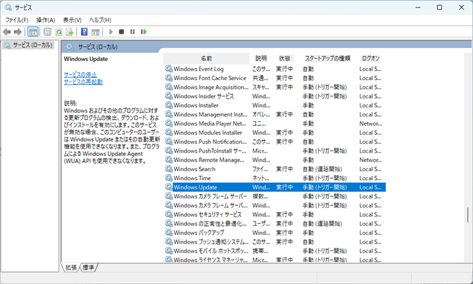Open the 表示(V) menu
This screenshot has height=284, width=473.
72,20
